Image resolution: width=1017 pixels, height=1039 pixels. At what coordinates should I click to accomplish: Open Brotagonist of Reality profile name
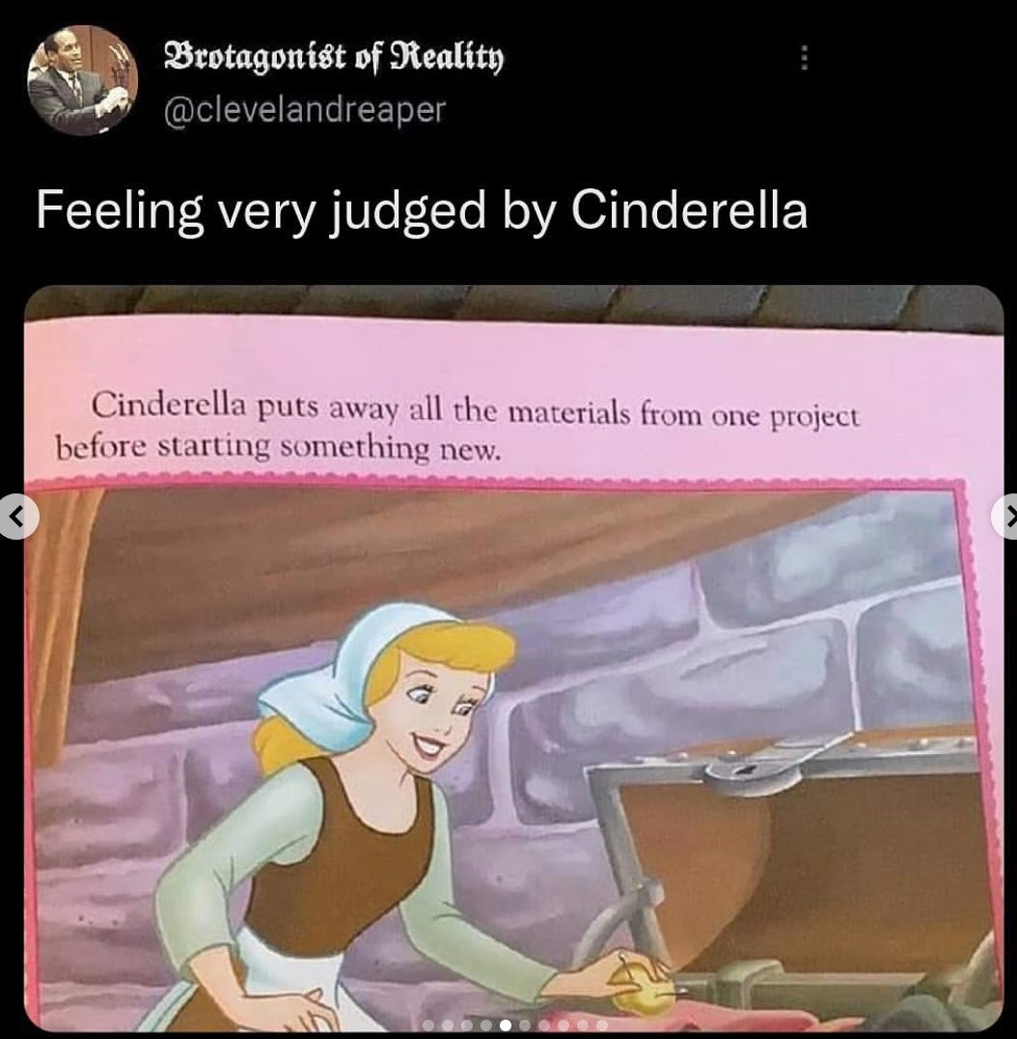[x=333, y=59]
